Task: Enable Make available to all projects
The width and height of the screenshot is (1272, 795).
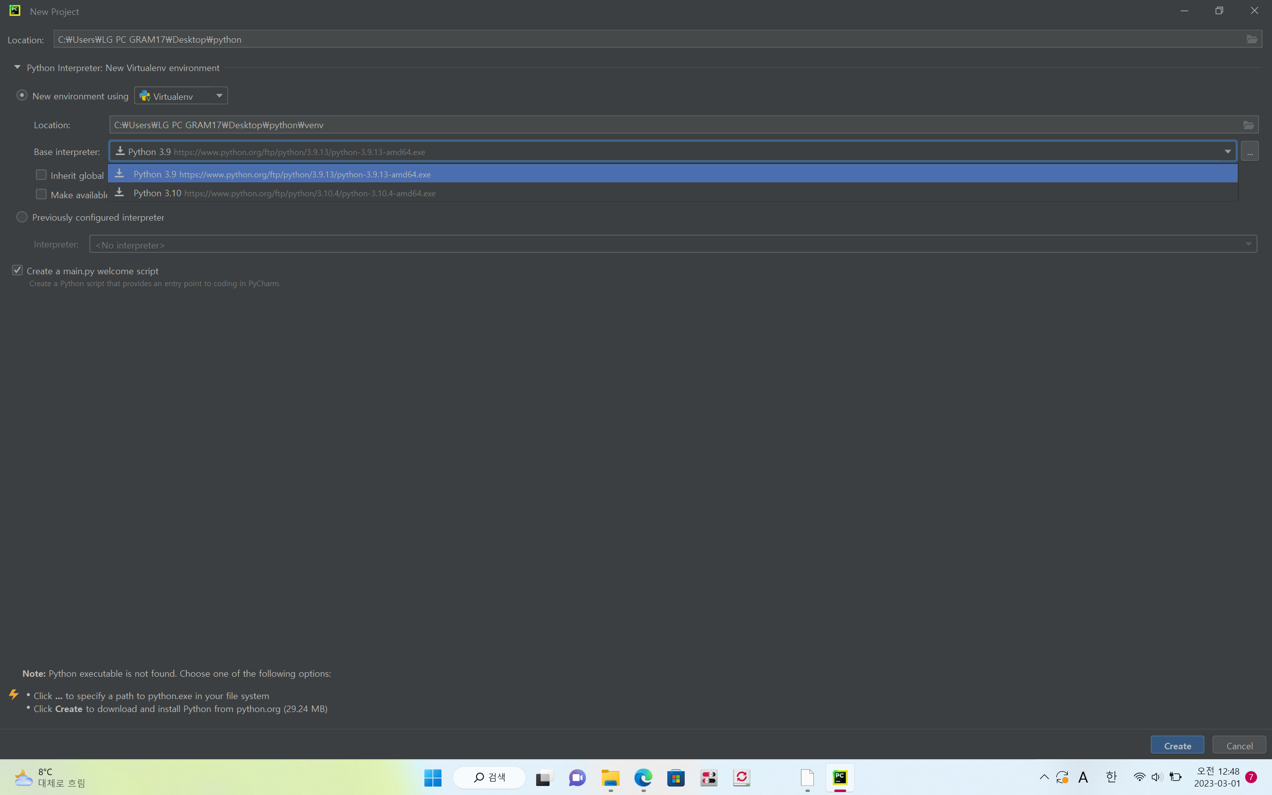Action: [41, 194]
